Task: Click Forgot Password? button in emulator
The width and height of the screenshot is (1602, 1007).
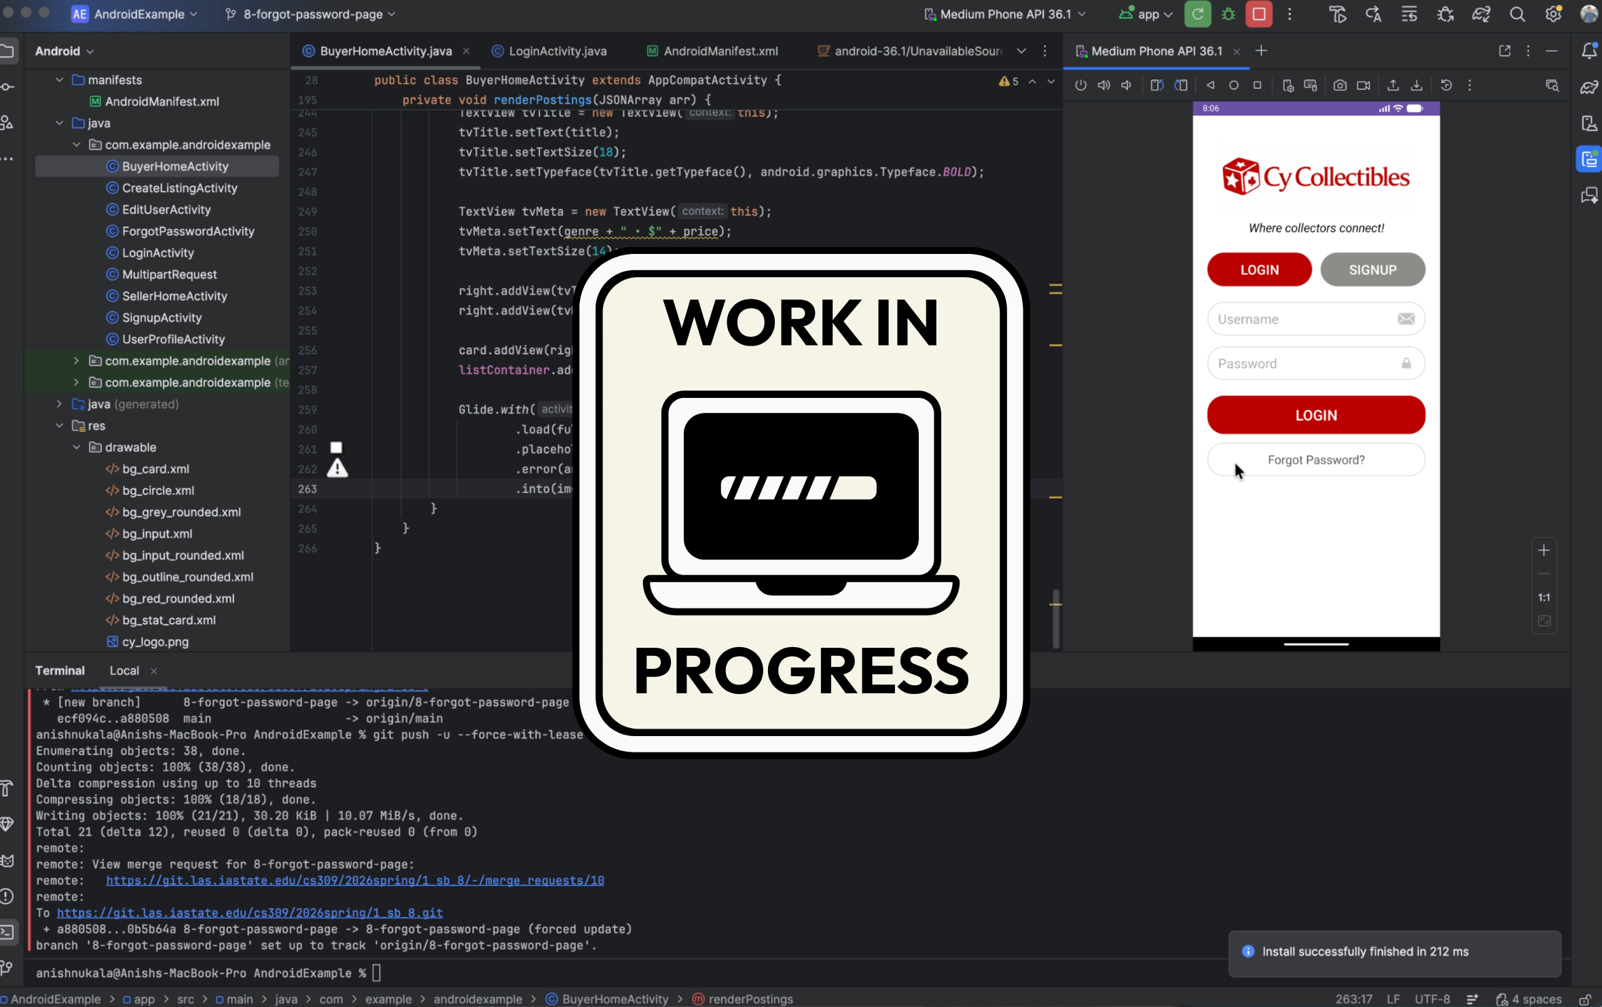Action: point(1315,460)
